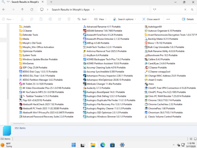Click the navigation pane vertical scrollbar
Viewport: 197px width, 148px height.
(8, 89)
